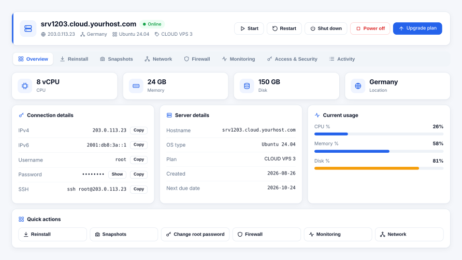462x260 pixels.
Task: Click the Plan value CLOUD VPS 3 in Server details
Action: tap(280, 159)
